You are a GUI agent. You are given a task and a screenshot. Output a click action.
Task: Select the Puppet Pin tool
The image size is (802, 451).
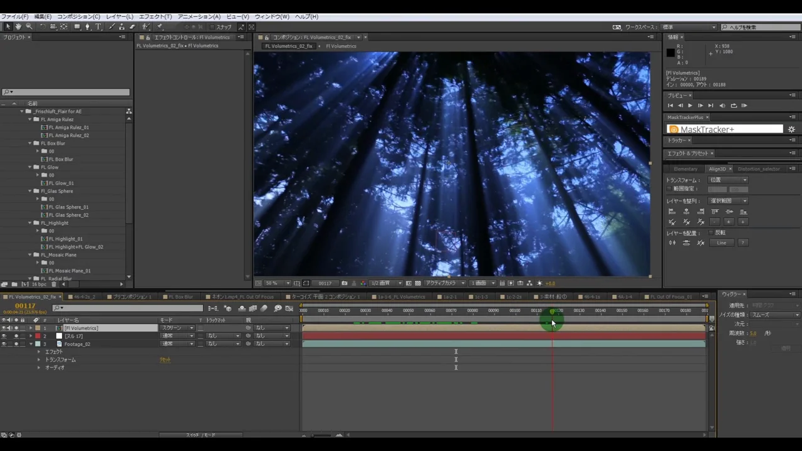pyautogui.click(x=160, y=27)
